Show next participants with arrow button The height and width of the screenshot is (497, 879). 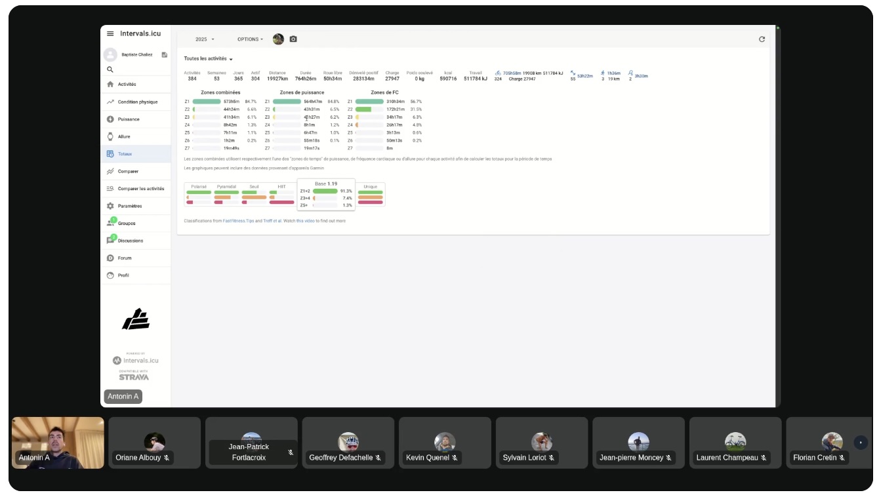pyautogui.click(x=861, y=443)
